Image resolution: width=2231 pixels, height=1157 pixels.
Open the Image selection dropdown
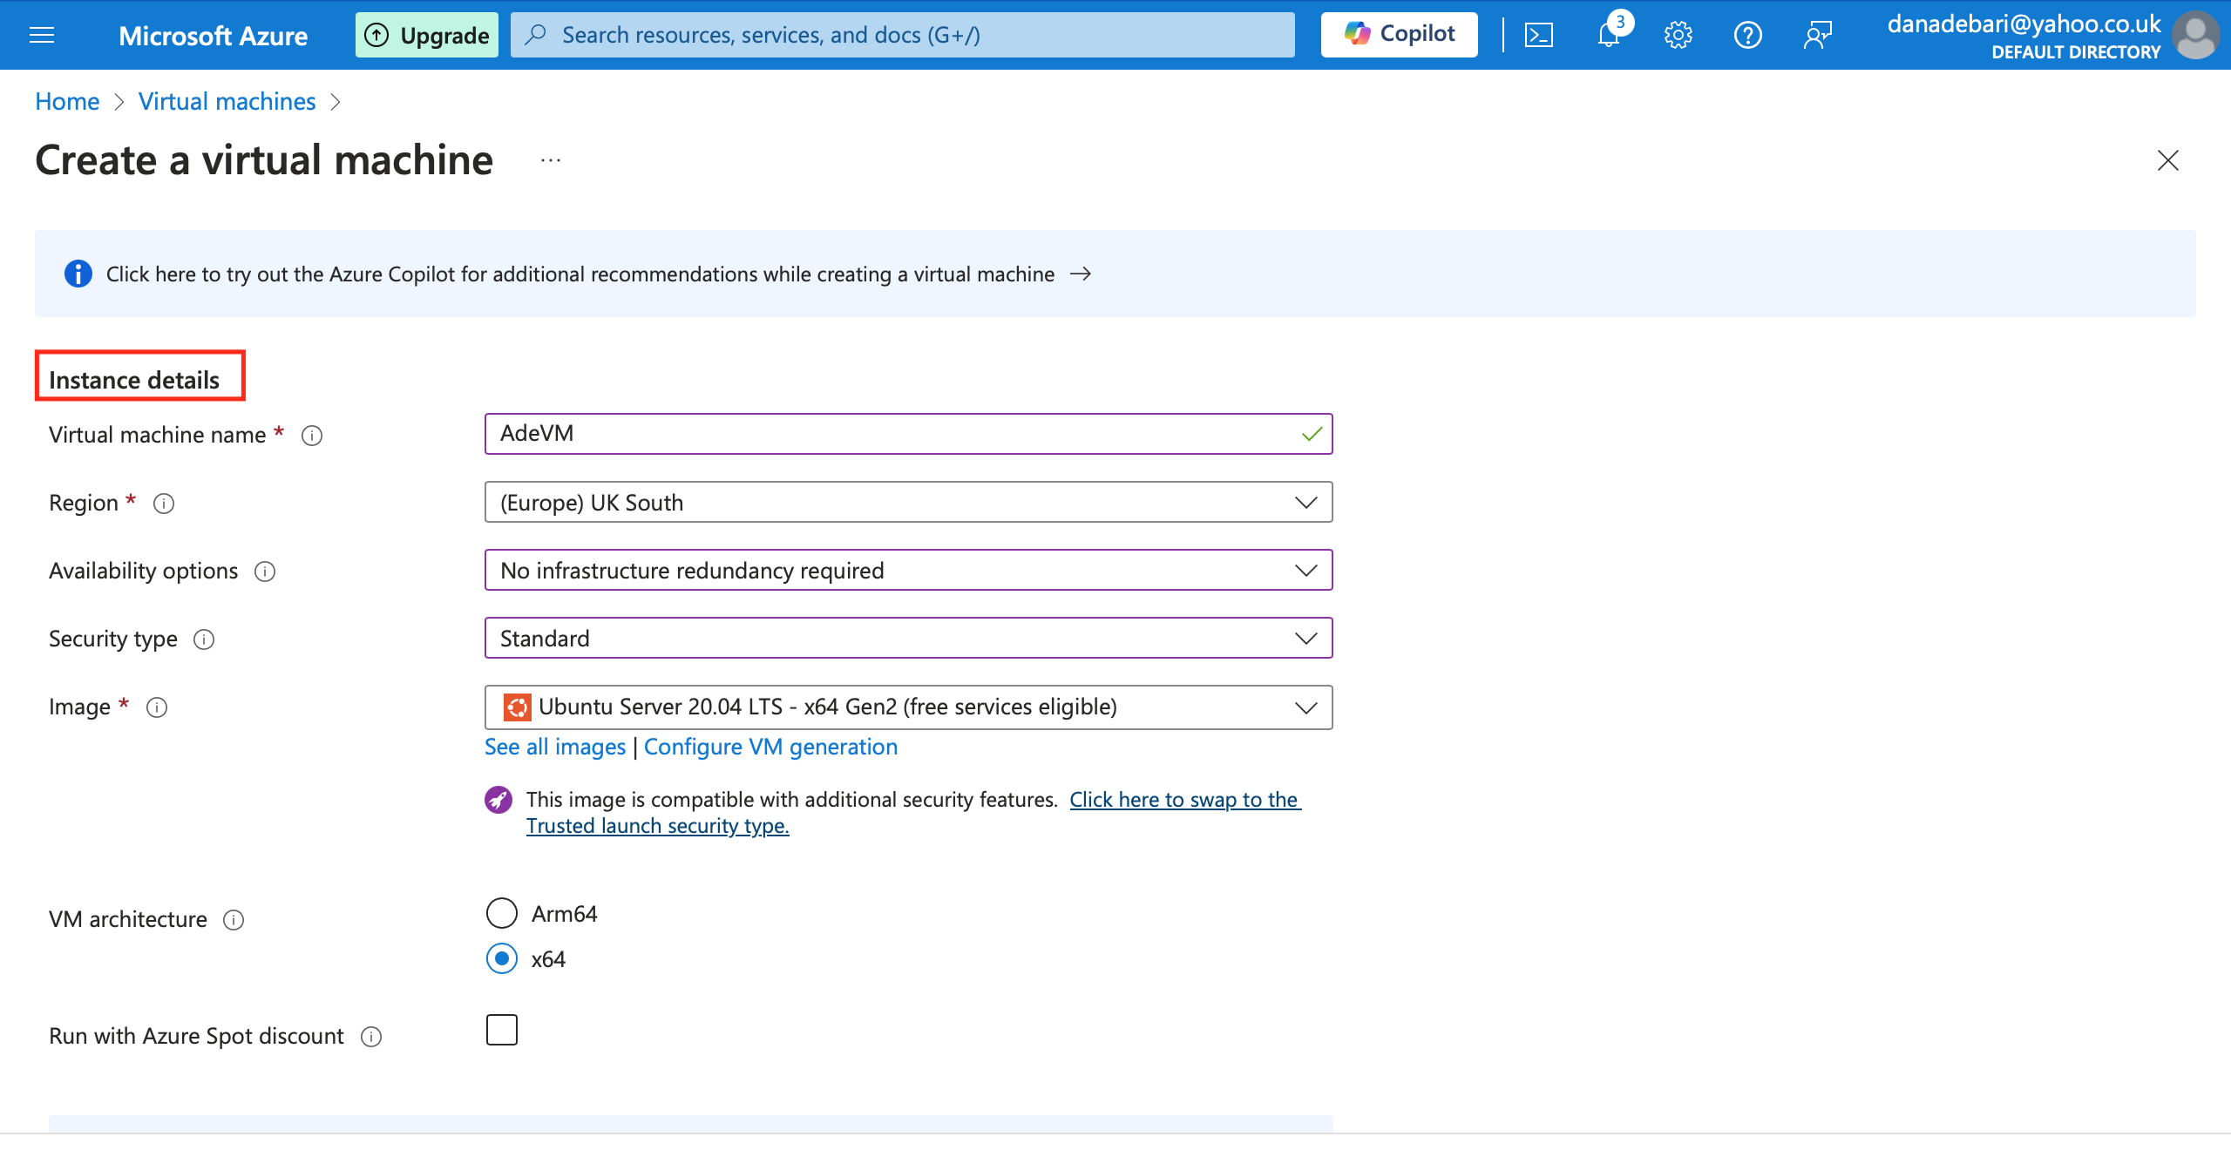coord(908,707)
